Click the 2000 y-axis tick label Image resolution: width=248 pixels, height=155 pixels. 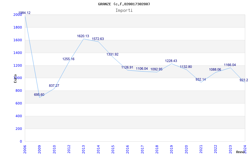click(x=18, y=15)
